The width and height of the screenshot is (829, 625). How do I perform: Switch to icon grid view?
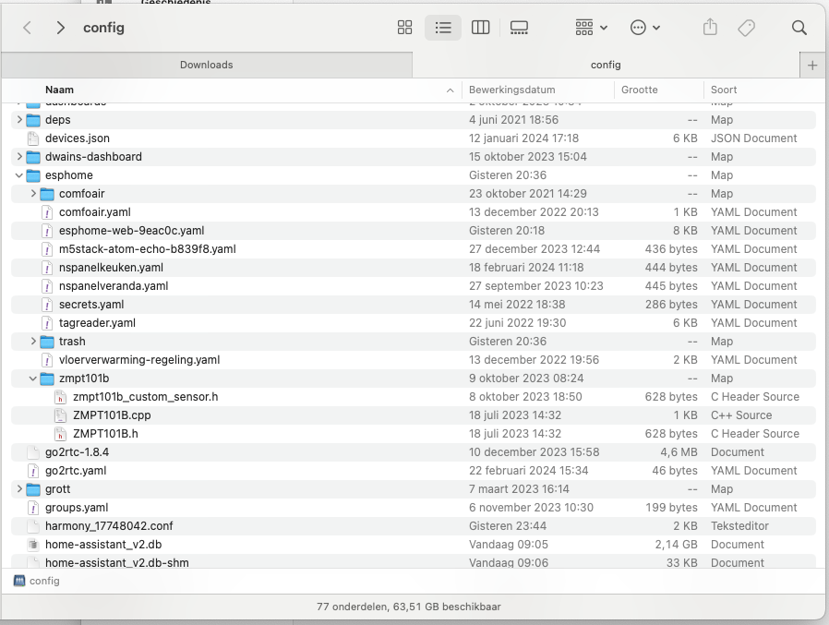click(x=404, y=28)
